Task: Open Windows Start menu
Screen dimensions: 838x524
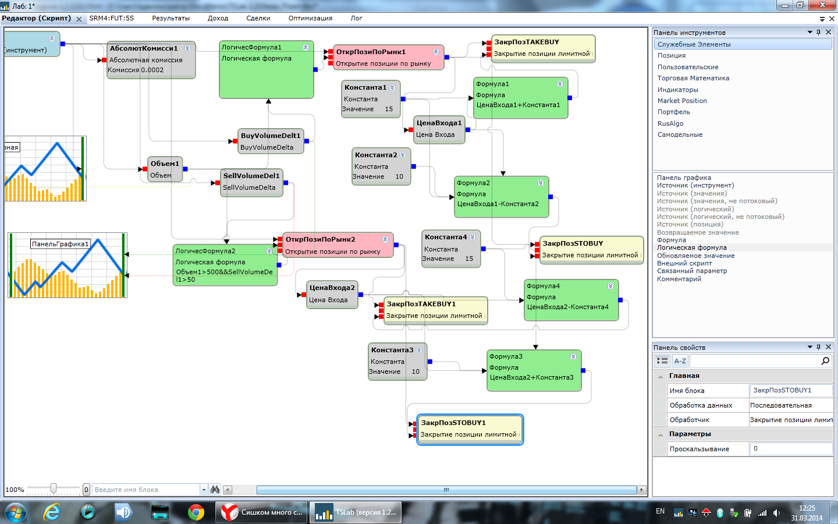Action: point(16,513)
